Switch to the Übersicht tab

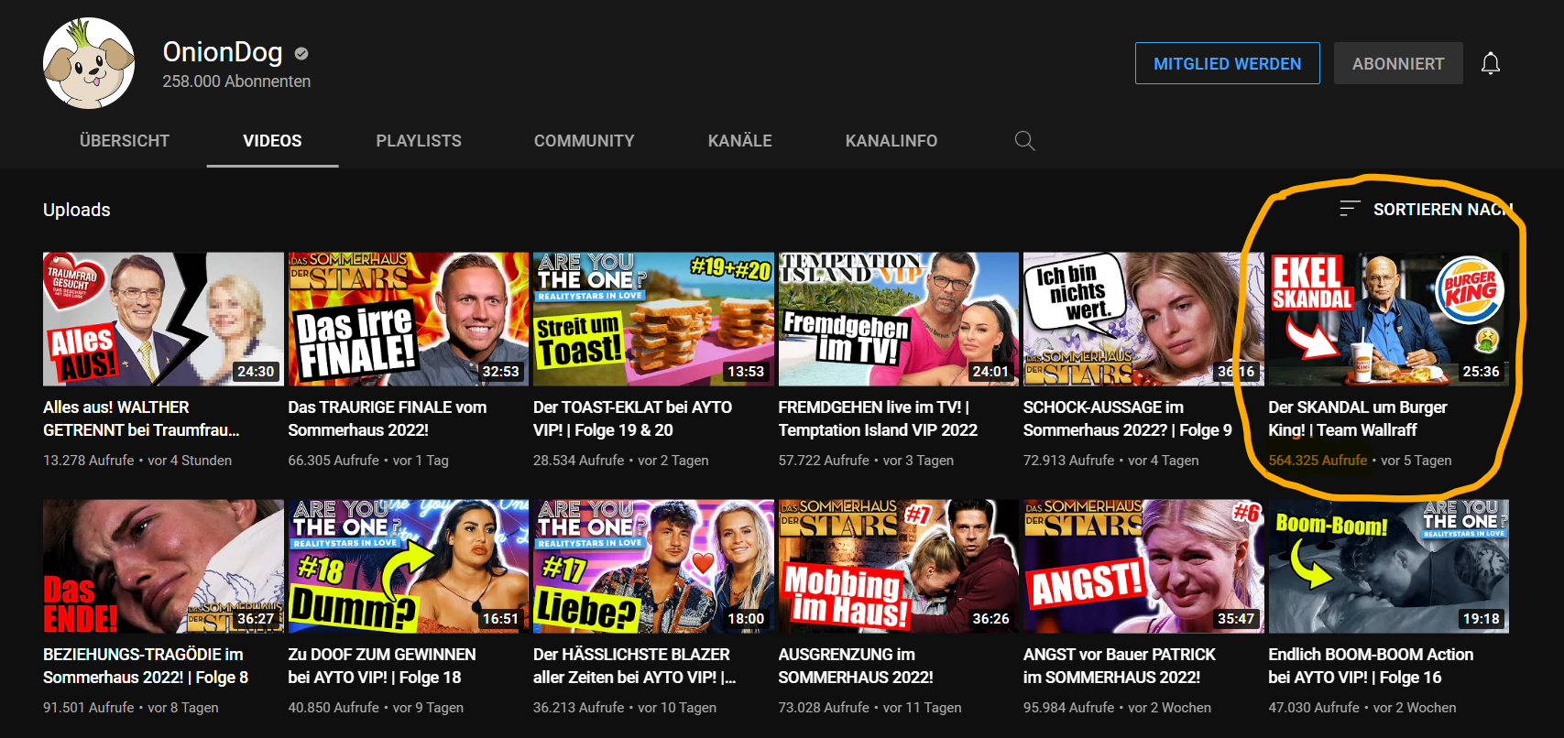[125, 141]
